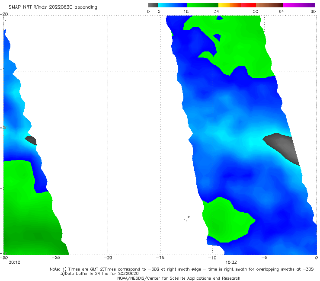Click the longitude label '-20' on bottom axis
The width and height of the screenshot is (320, 281).
coord(108,258)
